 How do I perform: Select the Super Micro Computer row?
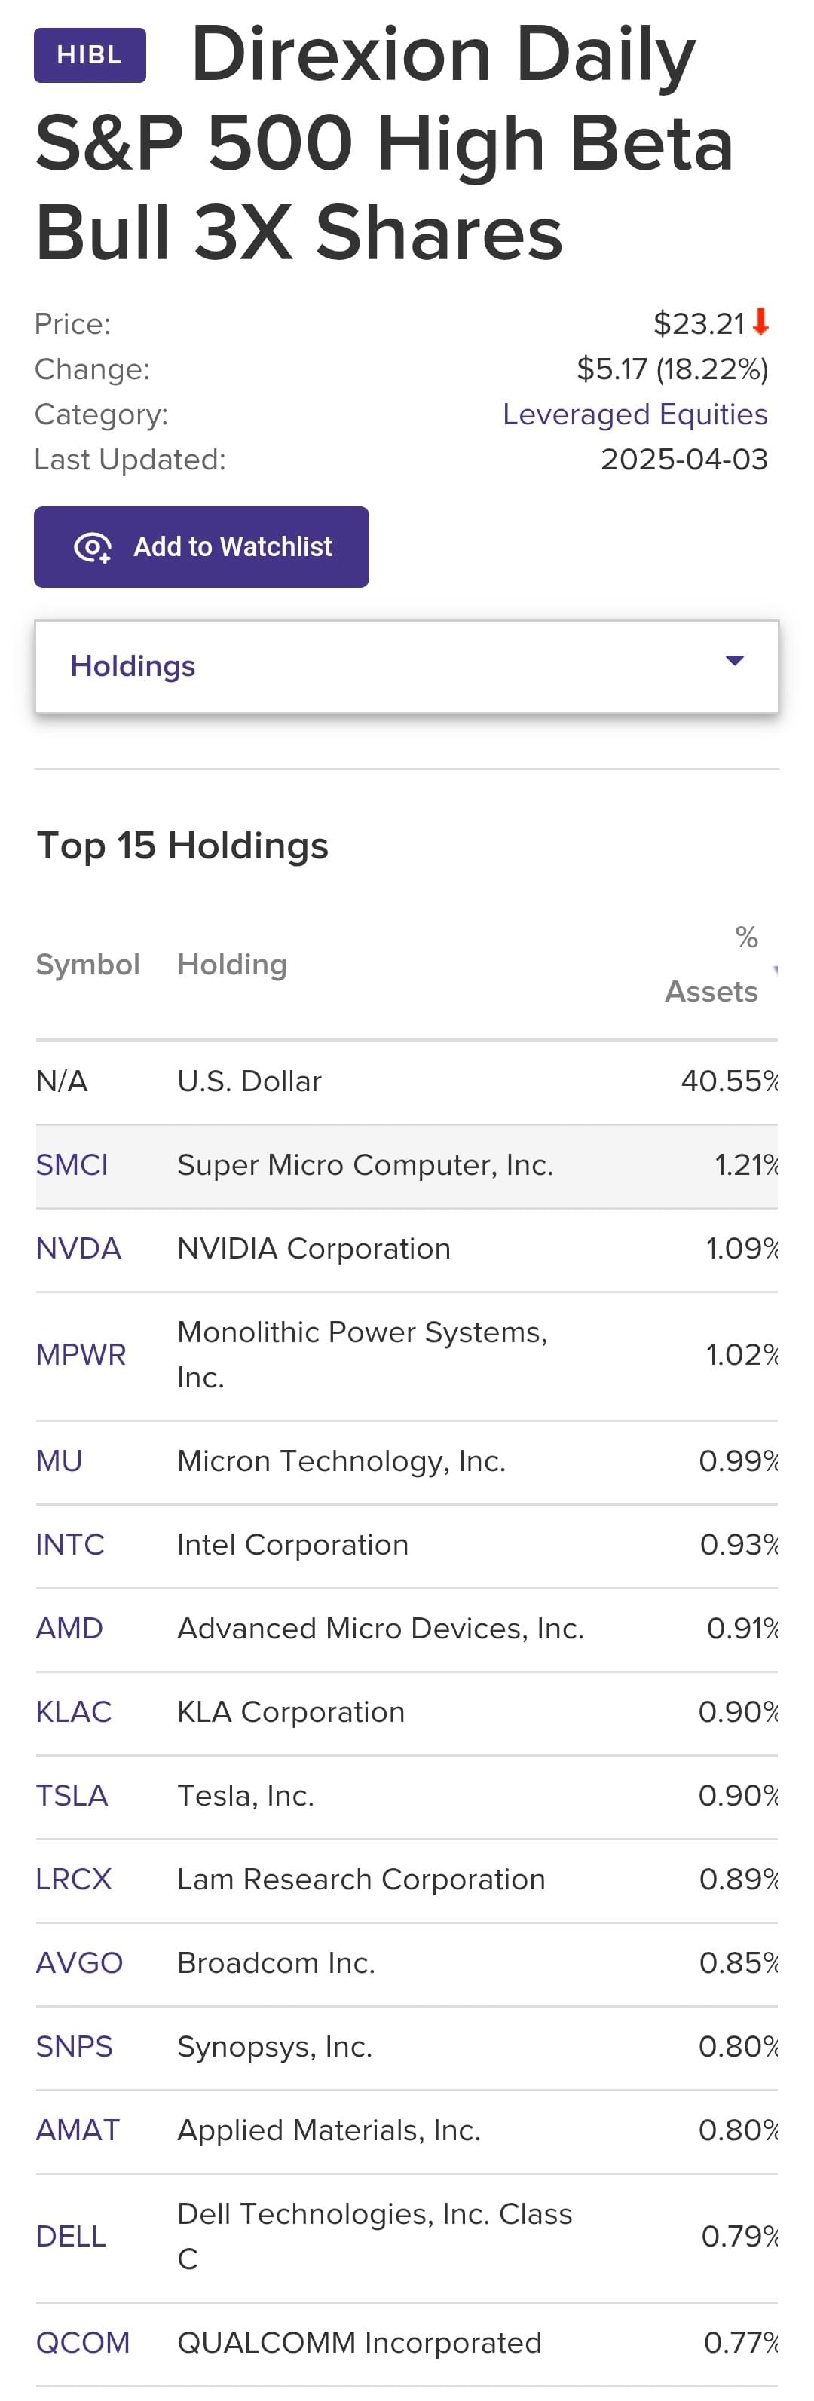point(406,1166)
